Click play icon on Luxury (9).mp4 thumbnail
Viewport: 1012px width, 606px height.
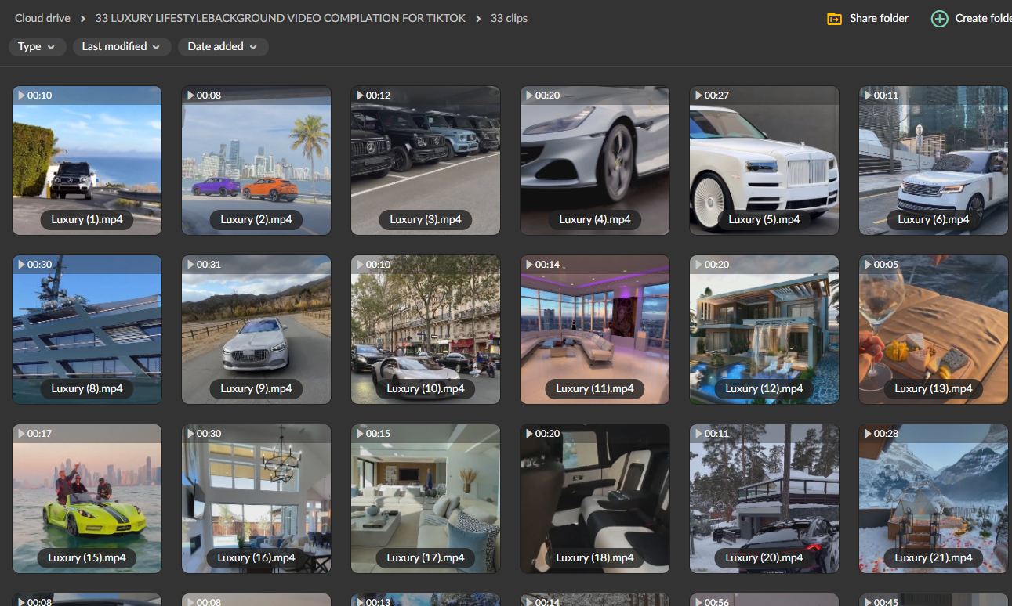[190, 265]
